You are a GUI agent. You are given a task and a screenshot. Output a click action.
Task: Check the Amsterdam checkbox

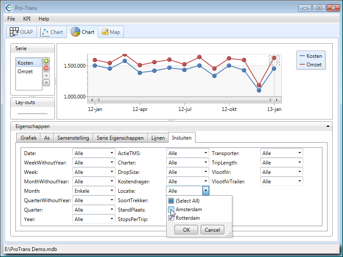coord(171,209)
